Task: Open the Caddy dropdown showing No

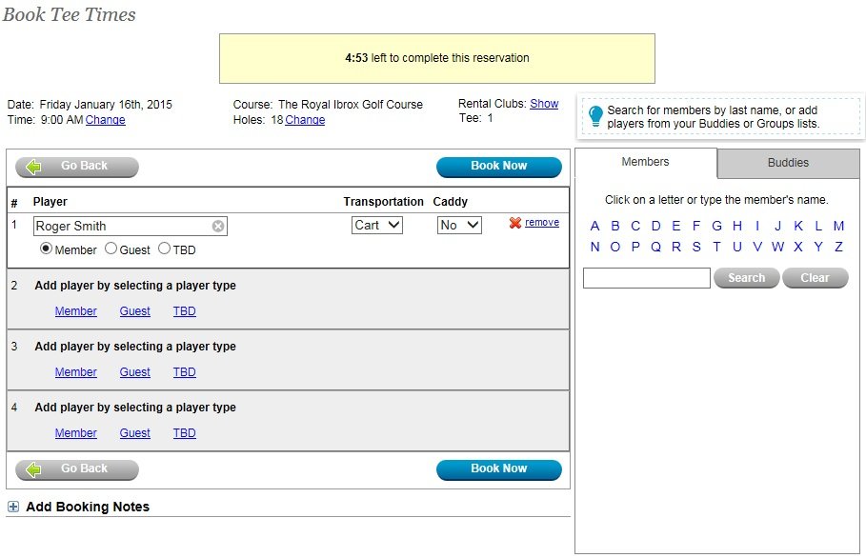Action: point(459,226)
